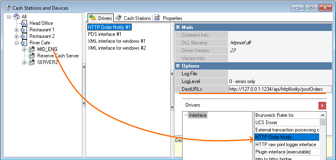Select River Cafe in the tree

click(40, 43)
